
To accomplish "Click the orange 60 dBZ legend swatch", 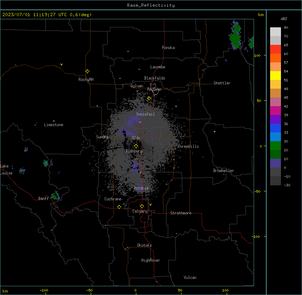I will coord(275,58).
